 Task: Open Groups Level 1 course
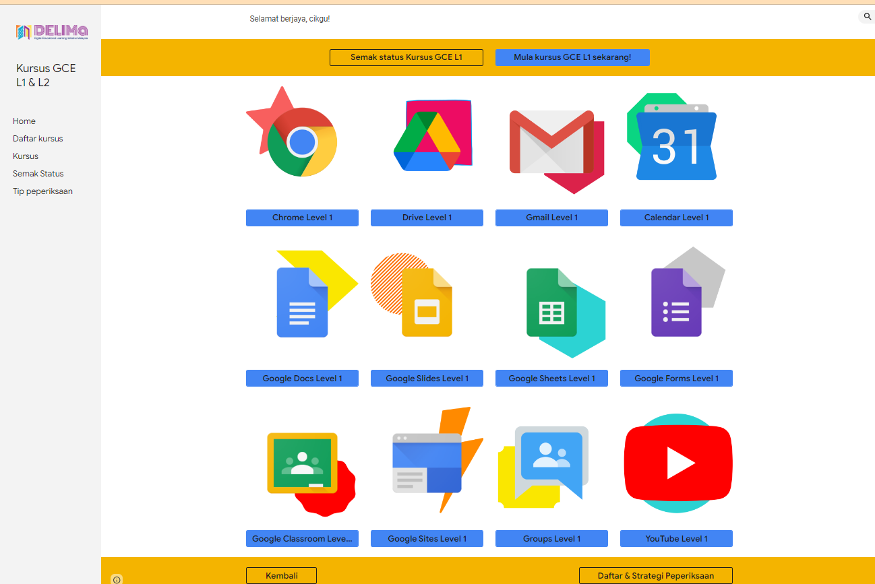point(551,539)
